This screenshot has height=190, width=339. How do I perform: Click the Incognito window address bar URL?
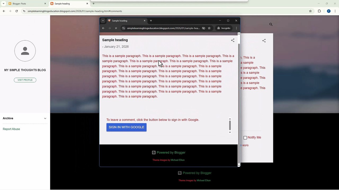click(x=163, y=28)
